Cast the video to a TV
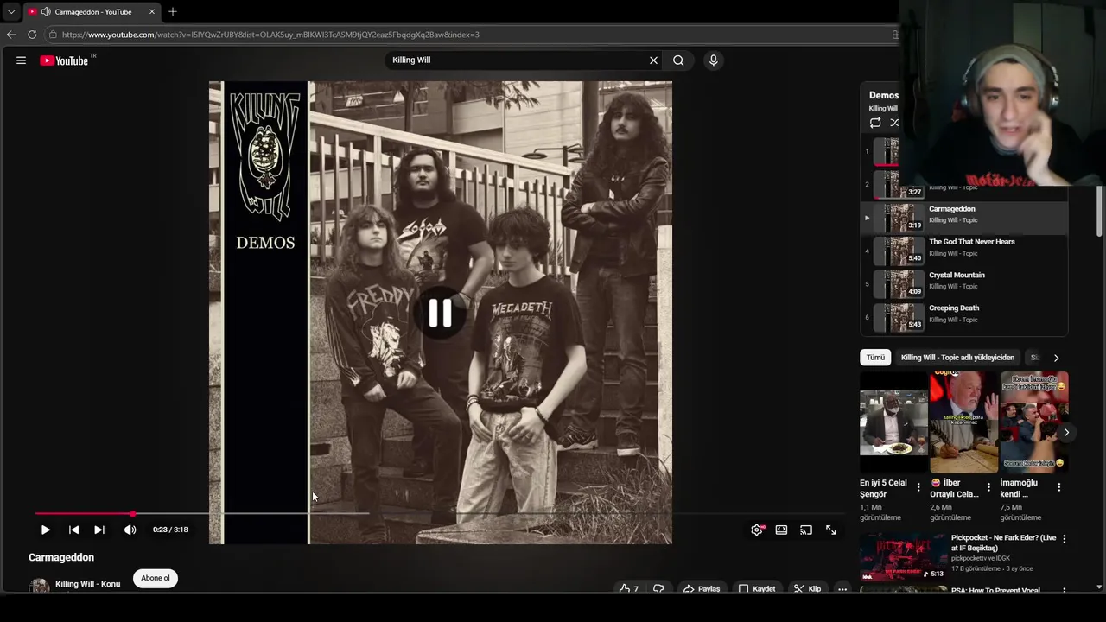Image resolution: width=1106 pixels, height=622 pixels. (x=805, y=530)
